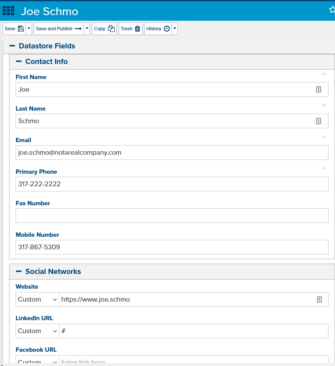This screenshot has height=366, width=335.
Task: Click the Fax Number label
Action: (33, 203)
